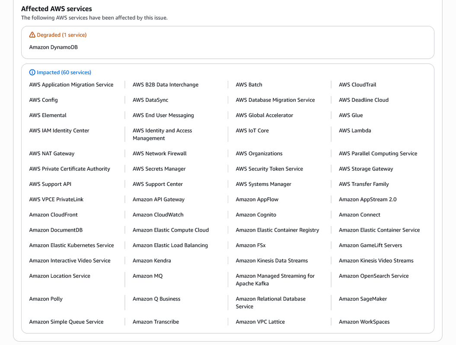Click Amazon AppFlow entry
The width and height of the screenshot is (456, 345).
point(257,199)
